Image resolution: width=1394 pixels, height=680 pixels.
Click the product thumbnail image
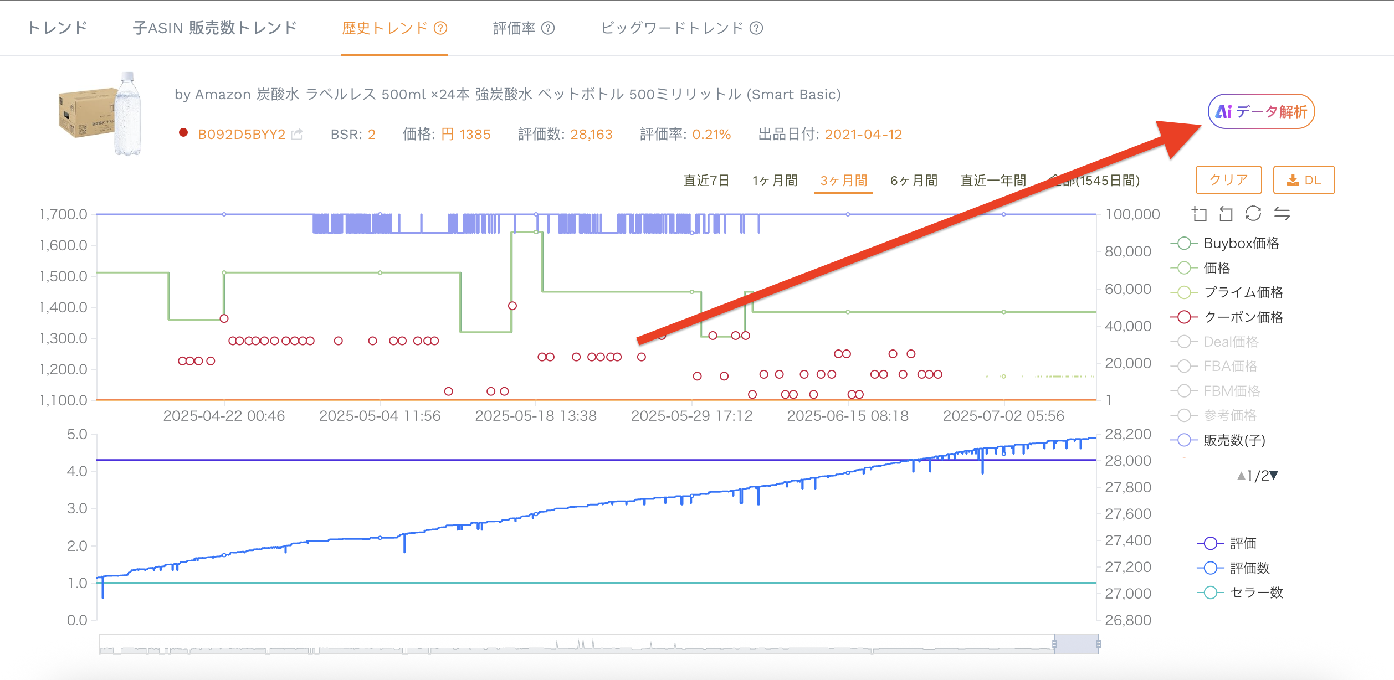coord(101,114)
